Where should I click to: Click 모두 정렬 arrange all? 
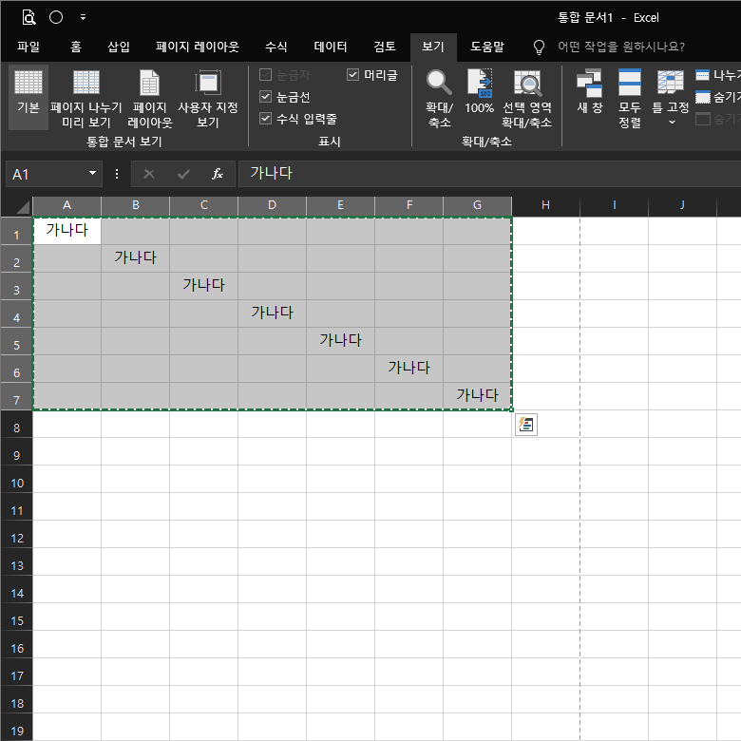630,98
